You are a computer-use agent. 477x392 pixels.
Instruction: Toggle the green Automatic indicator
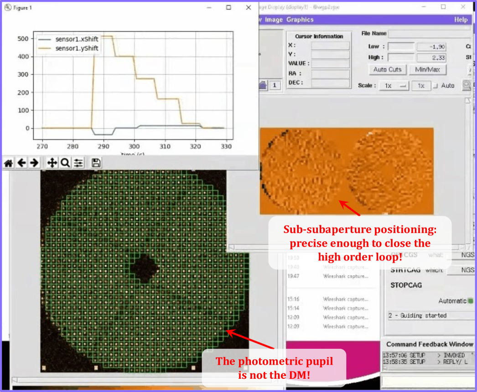(x=471, y=301)
